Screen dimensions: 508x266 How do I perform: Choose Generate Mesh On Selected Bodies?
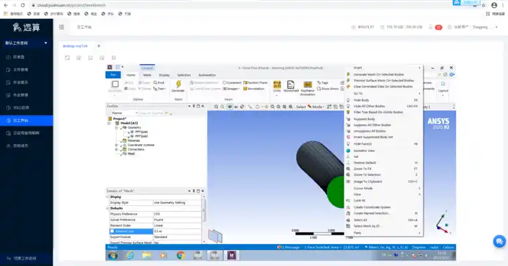tap(383, 75)
